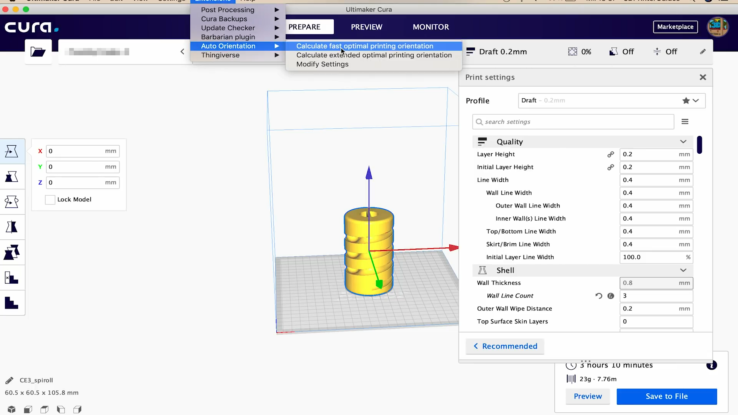Edit the Top Surface Skin Layers field
The width and height of the screenshot is (738, 415).
point(656,322)
